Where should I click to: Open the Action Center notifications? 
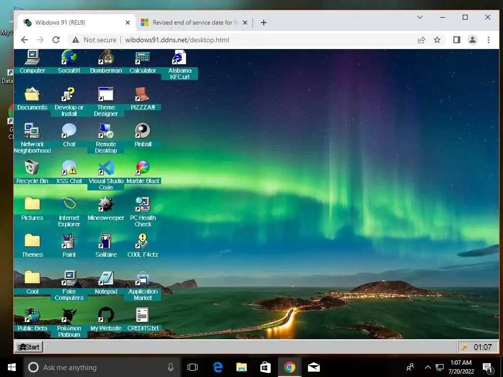click(x=488, y=368)
